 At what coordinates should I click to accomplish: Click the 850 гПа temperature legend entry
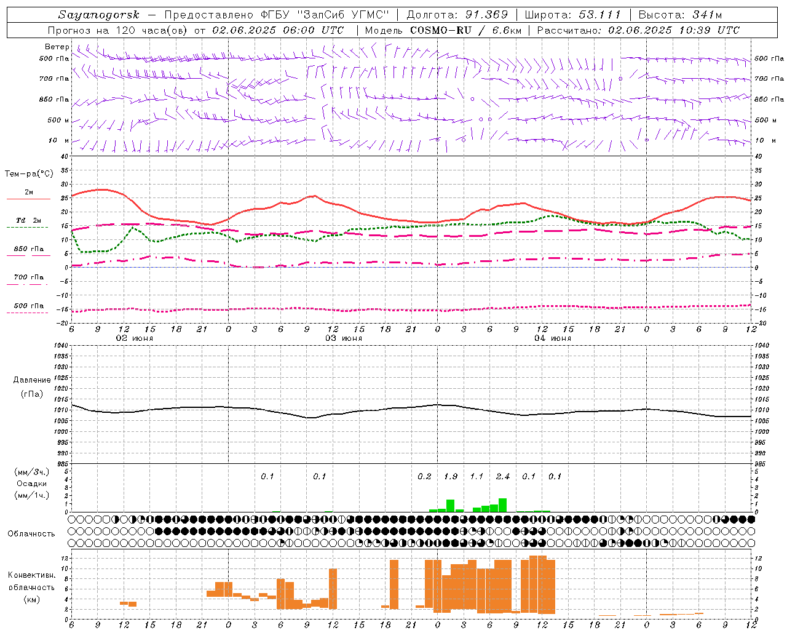coord(29,249)
